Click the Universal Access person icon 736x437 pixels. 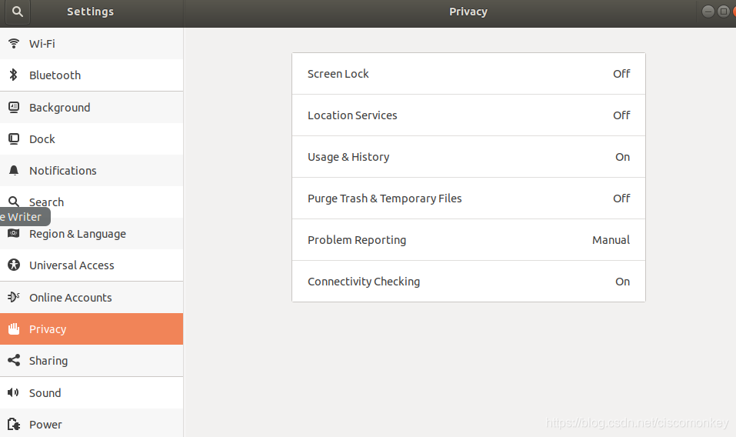[x=14, y=265]
